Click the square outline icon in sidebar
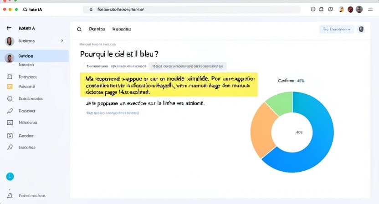Screen dimensions: 379x204 point(10,77)
